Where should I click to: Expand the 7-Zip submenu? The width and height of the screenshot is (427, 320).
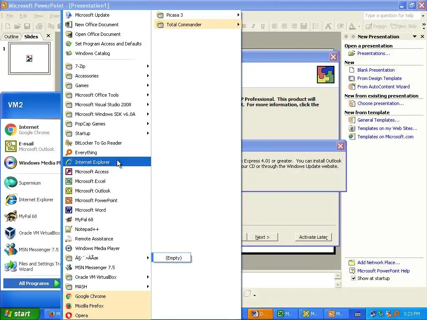coord(107,66)
